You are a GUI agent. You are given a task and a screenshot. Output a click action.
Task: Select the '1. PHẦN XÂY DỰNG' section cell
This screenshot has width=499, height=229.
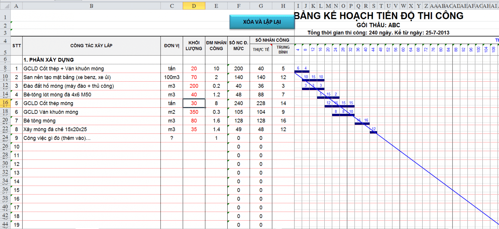point(49,60)
